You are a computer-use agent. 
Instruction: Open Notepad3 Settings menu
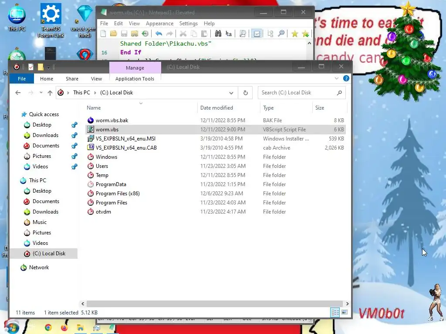coord(188,23)
